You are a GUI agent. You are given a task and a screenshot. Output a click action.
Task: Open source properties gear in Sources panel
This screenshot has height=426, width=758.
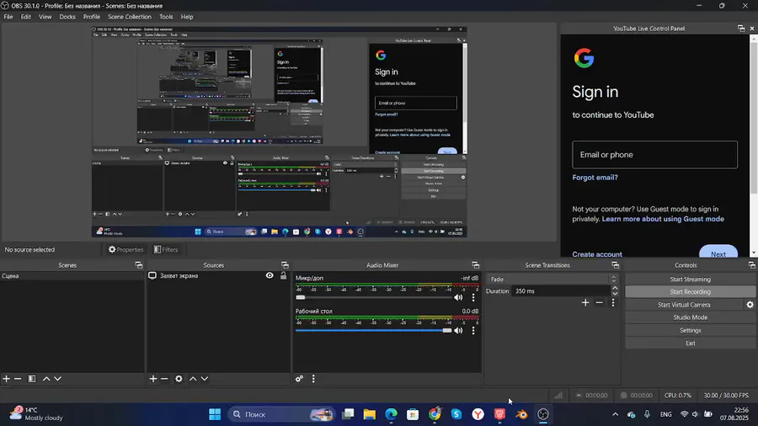click(x=179, y=379)
